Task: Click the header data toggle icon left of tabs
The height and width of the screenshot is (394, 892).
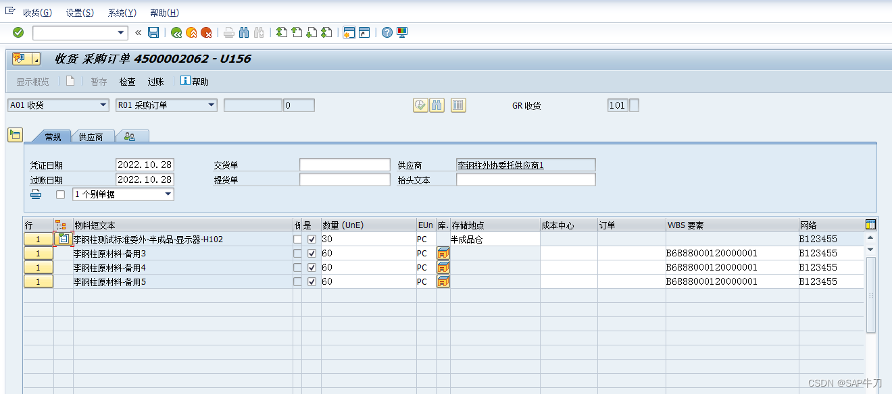Action: (15, 134)
